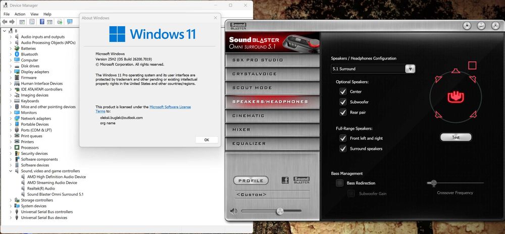This screenshot has width=505, height=234.
Task: Click the Processors category icon
Action: coord(17,148)
